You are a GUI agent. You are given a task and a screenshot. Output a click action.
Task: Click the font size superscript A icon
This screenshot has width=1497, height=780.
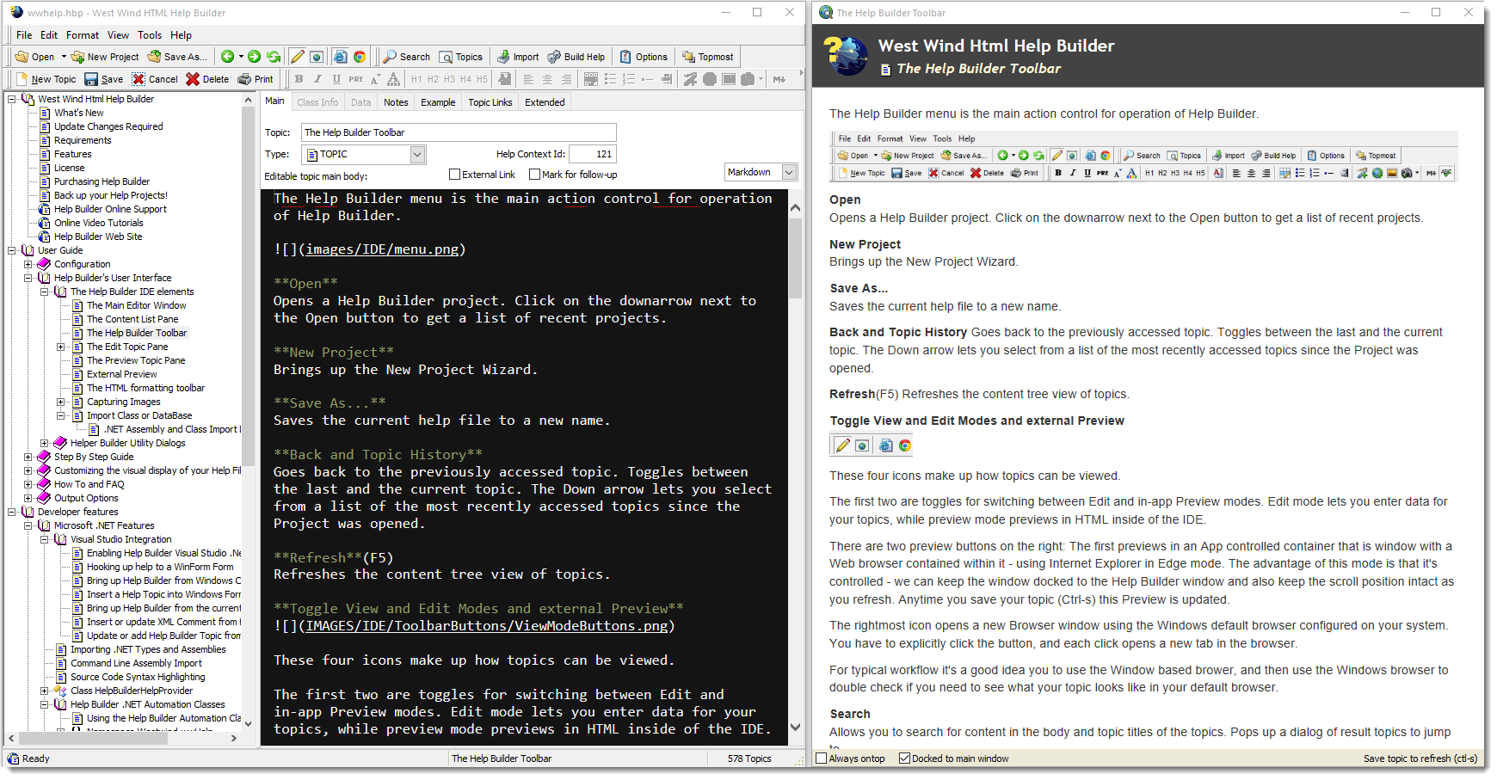(x=375, y=79)
